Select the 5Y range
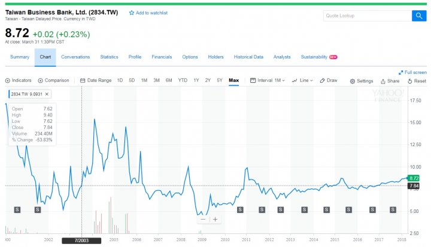431x247 pixels. click(219, 80)
